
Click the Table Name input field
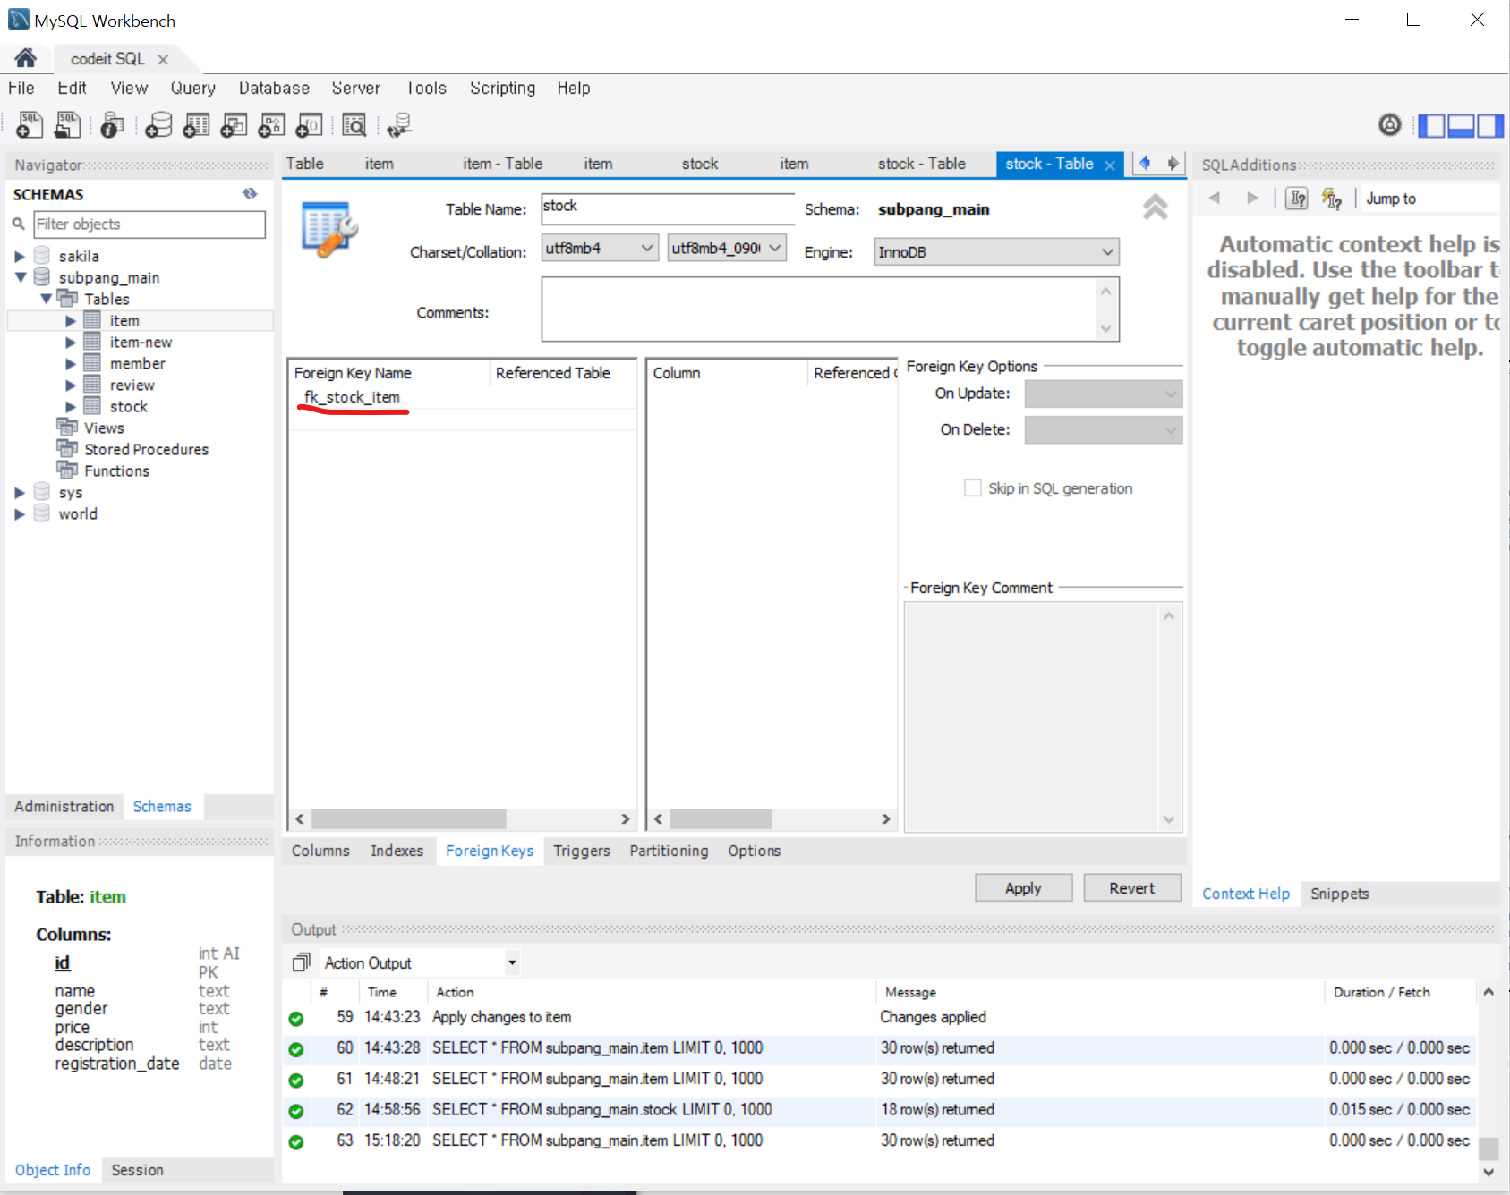click(668, 209)
